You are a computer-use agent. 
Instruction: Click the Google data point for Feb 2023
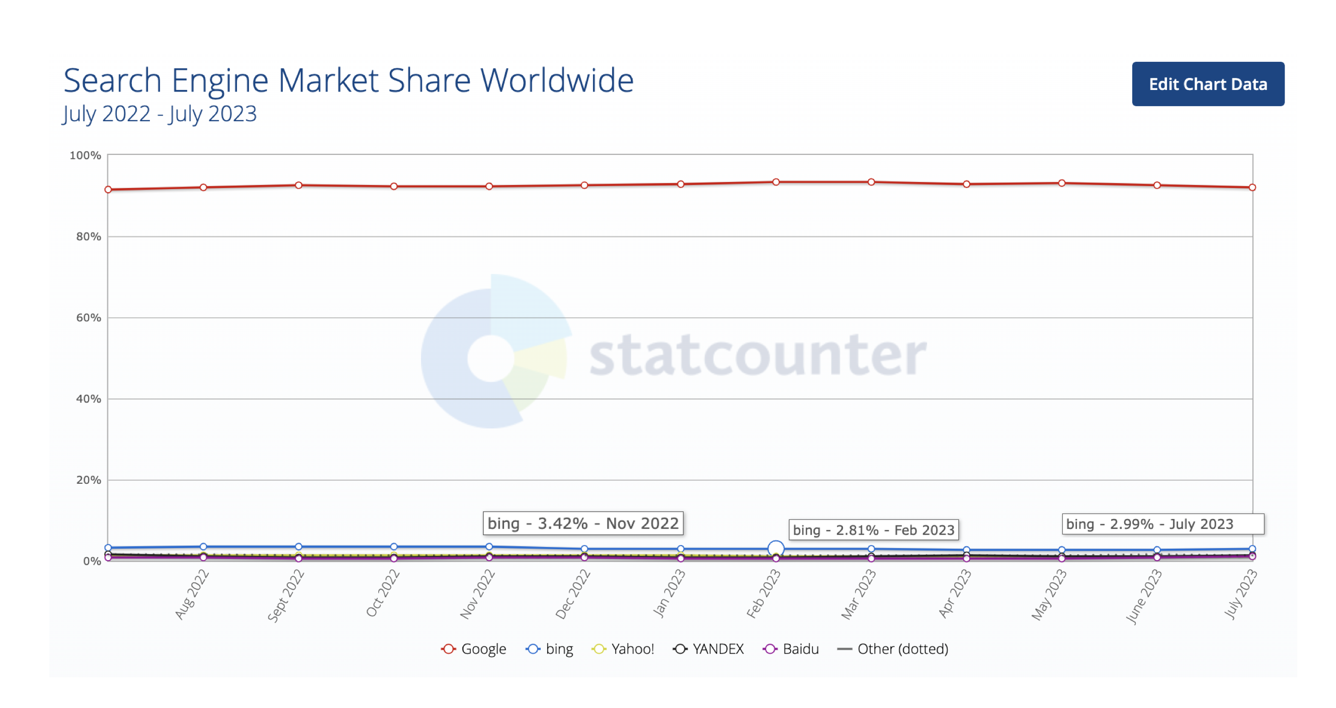[x=775, y=182]
